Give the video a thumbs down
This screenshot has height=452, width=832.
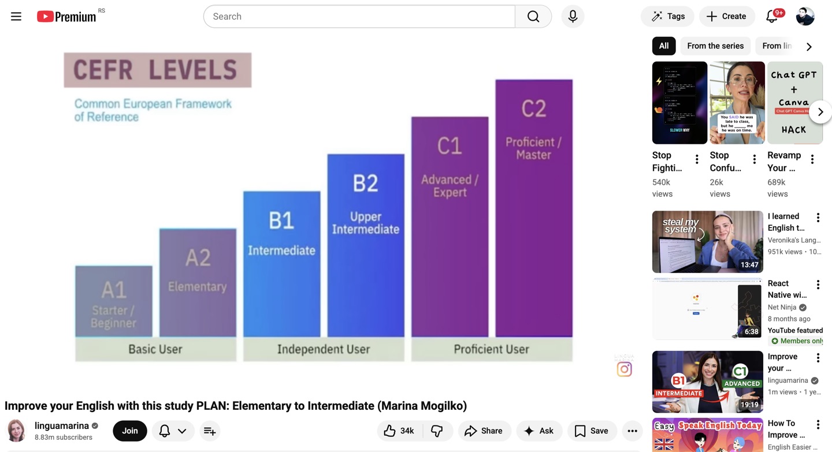point(437,431)
